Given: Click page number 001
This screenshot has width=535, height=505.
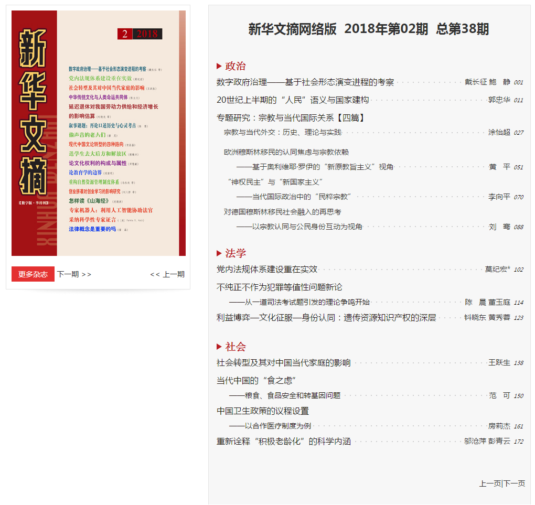Looking at the screenshot, I should coord(519,82).
